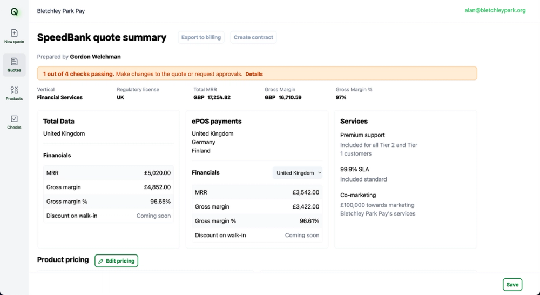Viewport: 540px width, 295px height.
Task: Click the Premium support service
Action: 363,135
